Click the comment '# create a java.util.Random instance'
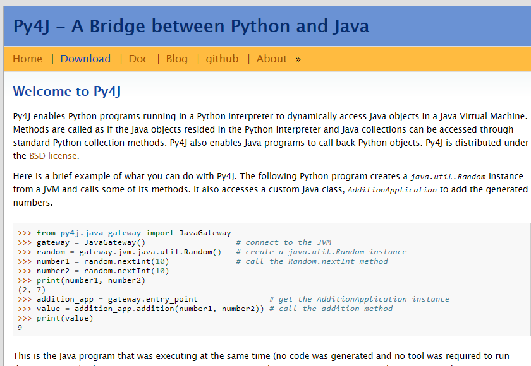 tap(321, 252)
